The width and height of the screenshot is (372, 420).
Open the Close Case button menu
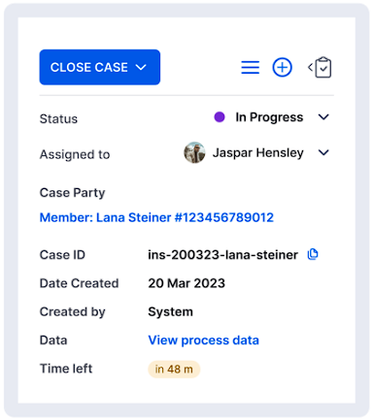100,67
